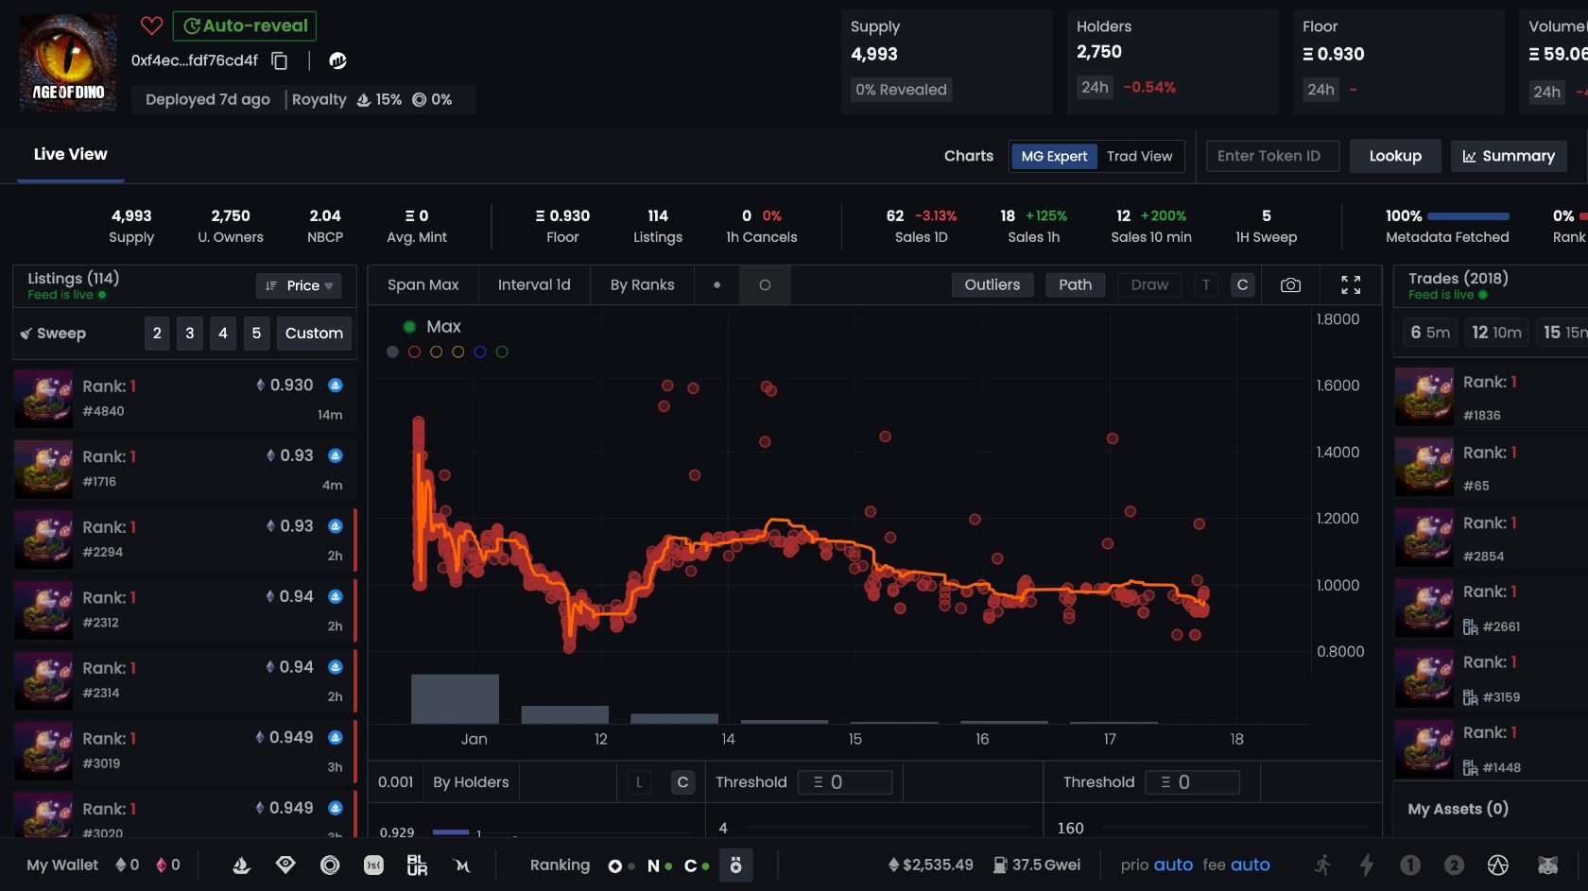Click the Lookup button
Screen dimensions: 1588x891
1395,156
